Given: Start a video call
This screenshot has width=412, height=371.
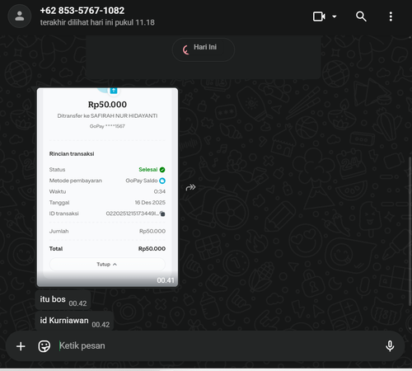Looking at the screenshot, I should point(319,16).
